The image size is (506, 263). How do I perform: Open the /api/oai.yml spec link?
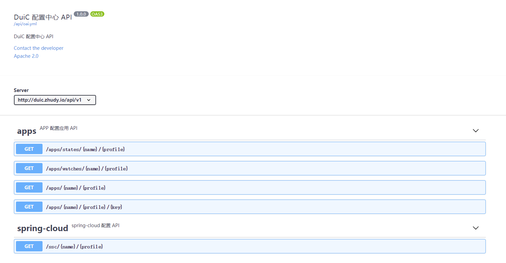(25, 24)
